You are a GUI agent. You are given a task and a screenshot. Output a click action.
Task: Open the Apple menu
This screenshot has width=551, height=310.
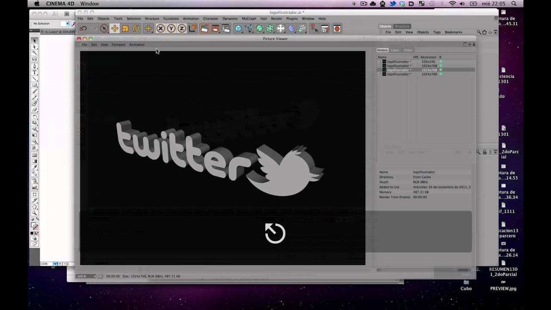[37, 4]
